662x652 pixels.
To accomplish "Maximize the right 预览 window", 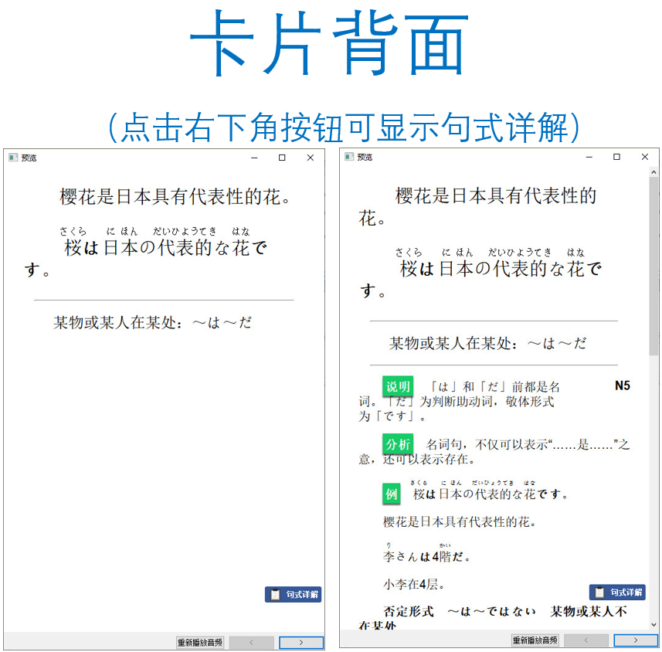I will point(616,157).
